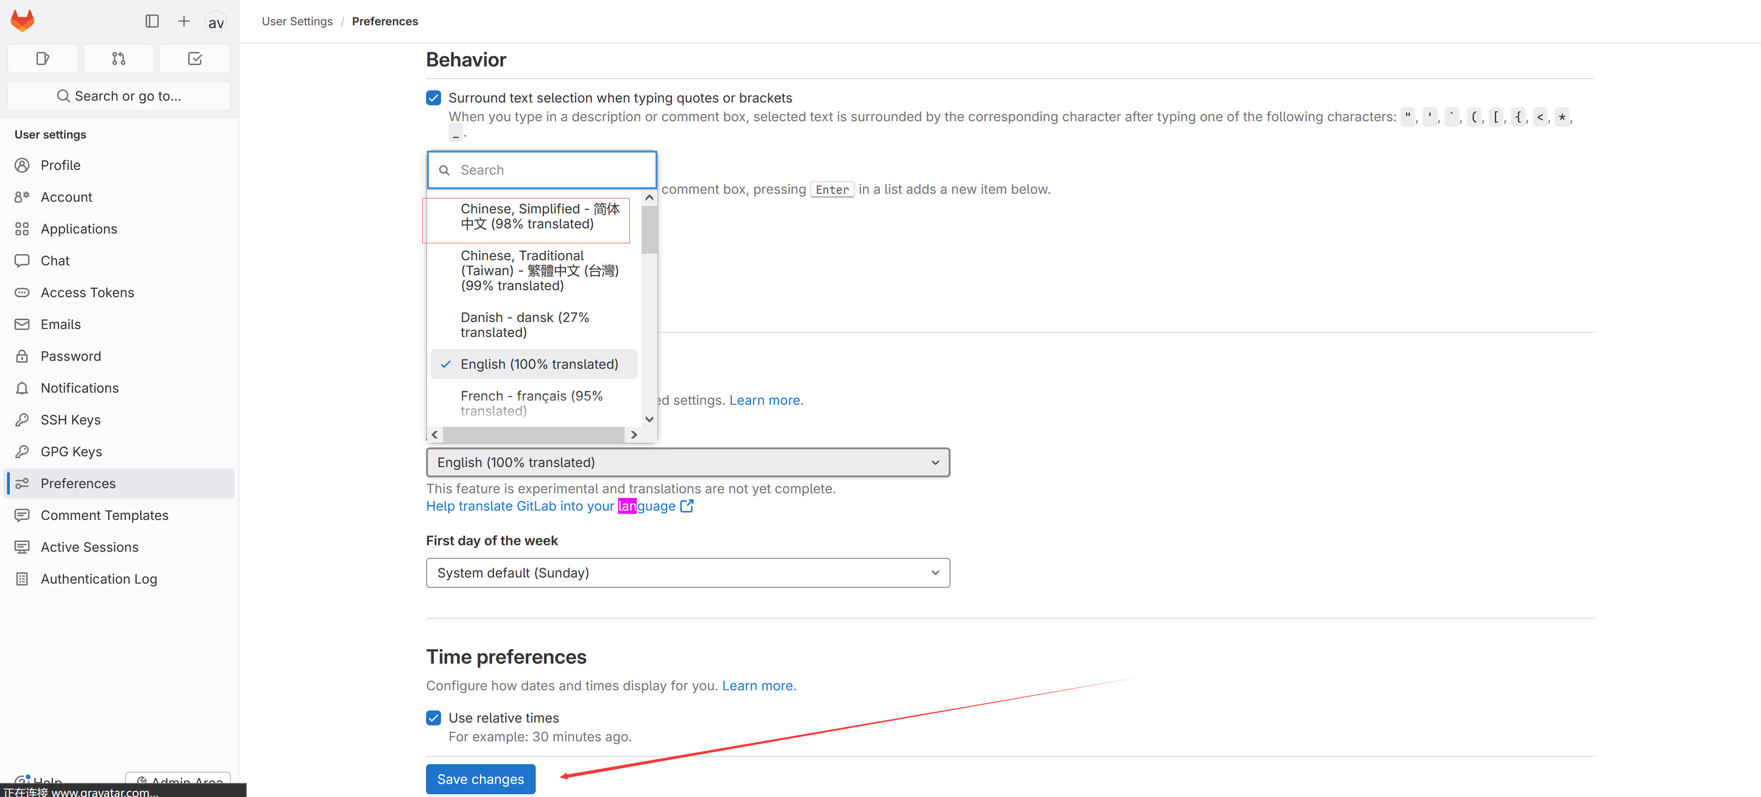Open First day of the week dropdown

[x=688, y=573]
